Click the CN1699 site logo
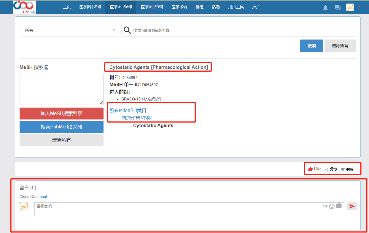Screen dimensions: 369x233 pos(24,7)
